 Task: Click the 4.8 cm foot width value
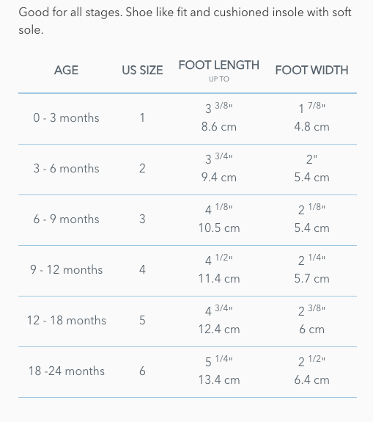click(x=311, y=127)
